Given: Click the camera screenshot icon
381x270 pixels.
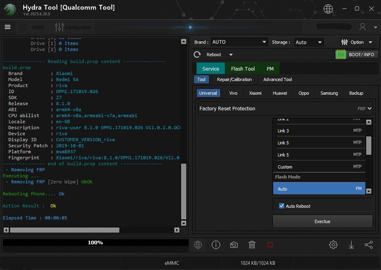Looking at the screenshot, I should tap(234, 245).
